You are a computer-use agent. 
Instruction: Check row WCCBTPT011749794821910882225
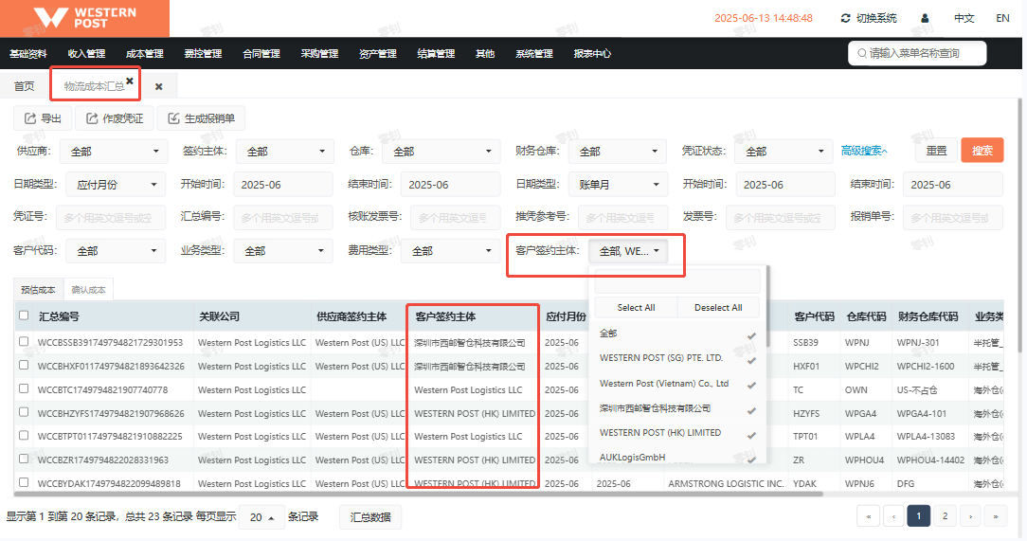point(25,436)
